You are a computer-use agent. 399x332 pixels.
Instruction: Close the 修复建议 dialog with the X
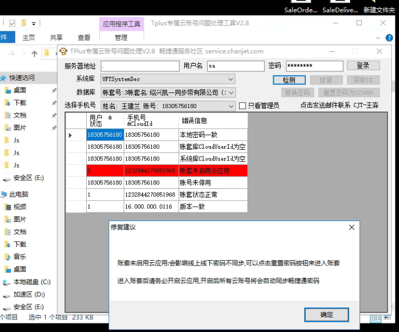tap(352, 227)
